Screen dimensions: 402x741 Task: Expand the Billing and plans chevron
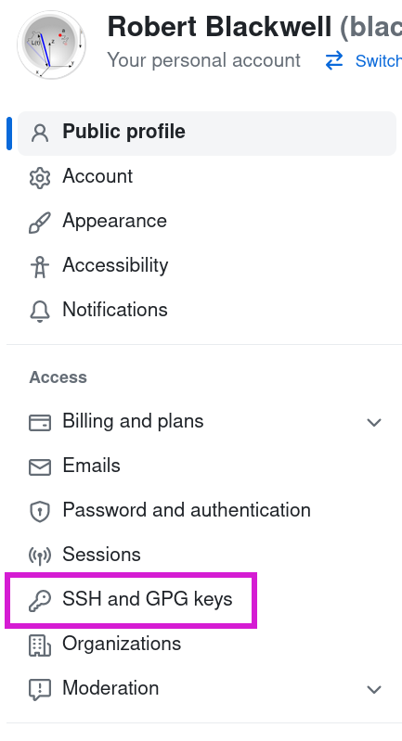tap(374, 422)
